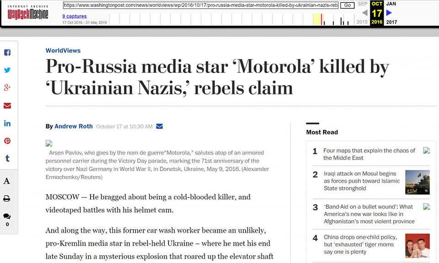Open the WorldViews section link

(63, 51)
